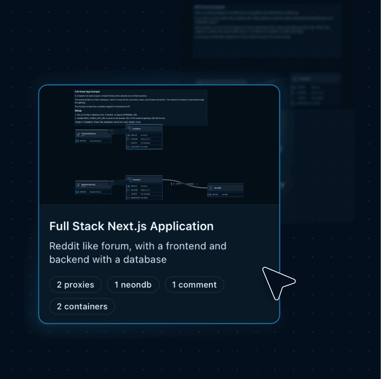Select the '1 comment' tag
The width and height of the screenshot is (381, 379).
[194, 285]
